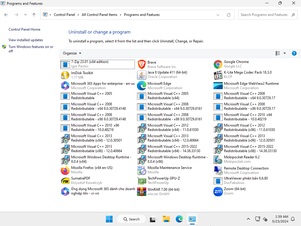Image resolution: width=301 pixels, height=226 pixels.
Task: Click the WinRAR 7.00 icon
Action: pos(142,191)
